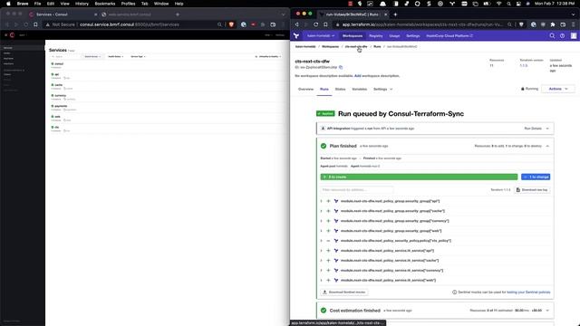Open Usage in the Terraform top navigation
Screen dimensions: 580x326
tap(394, 36)
